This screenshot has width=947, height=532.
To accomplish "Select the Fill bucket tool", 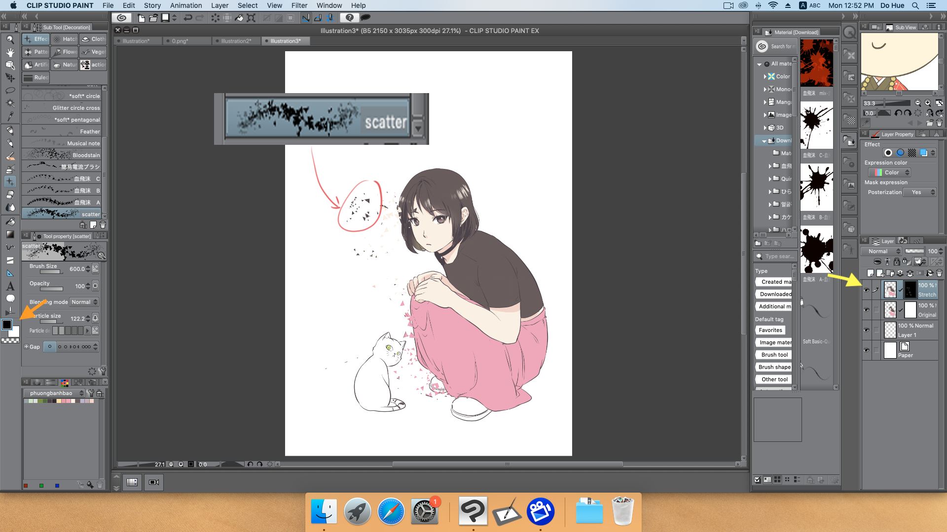I will click(x=10, y=222).
